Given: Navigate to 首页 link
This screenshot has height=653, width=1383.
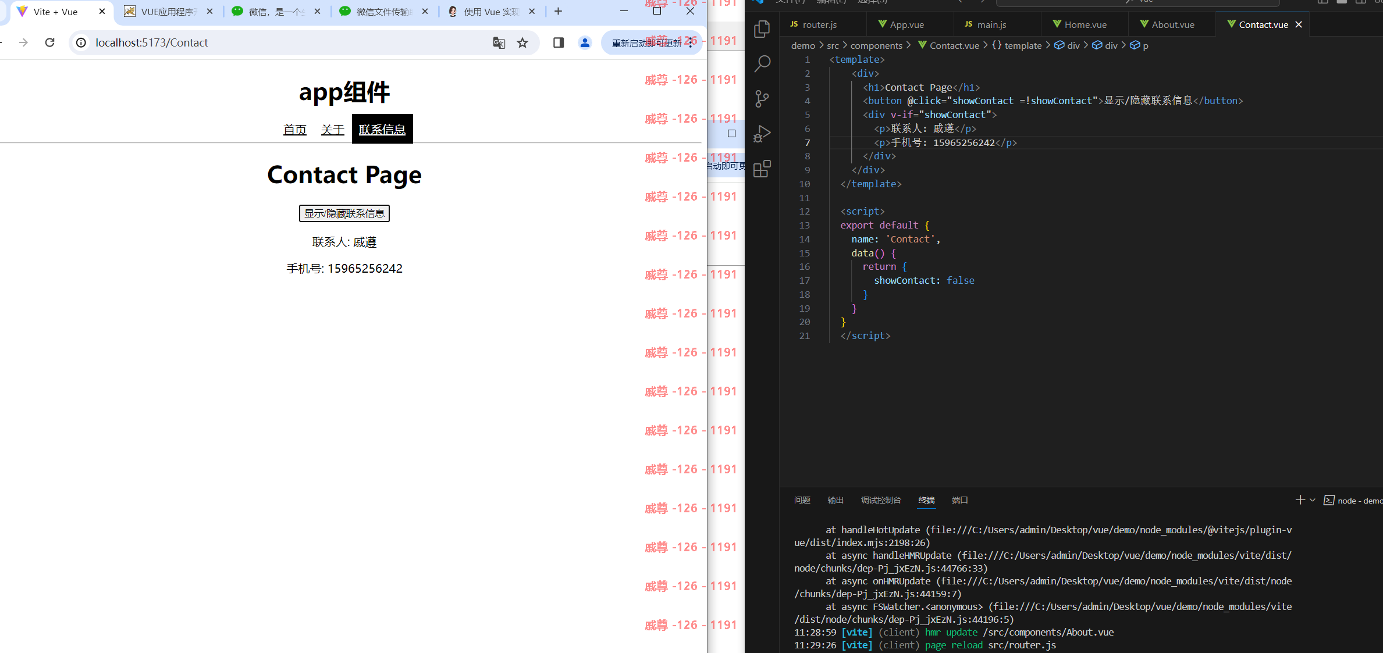Looking at the screenshot, I should pyautogui.click(x=294, y=130).
